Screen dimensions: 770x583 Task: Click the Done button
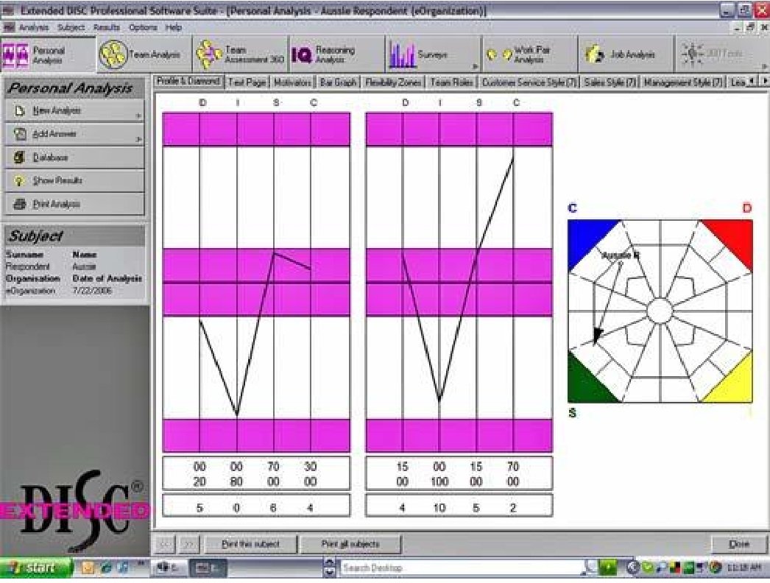[738, 544]
